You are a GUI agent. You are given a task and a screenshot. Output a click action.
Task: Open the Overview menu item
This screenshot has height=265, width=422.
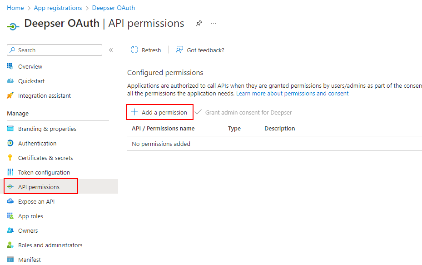30,66
